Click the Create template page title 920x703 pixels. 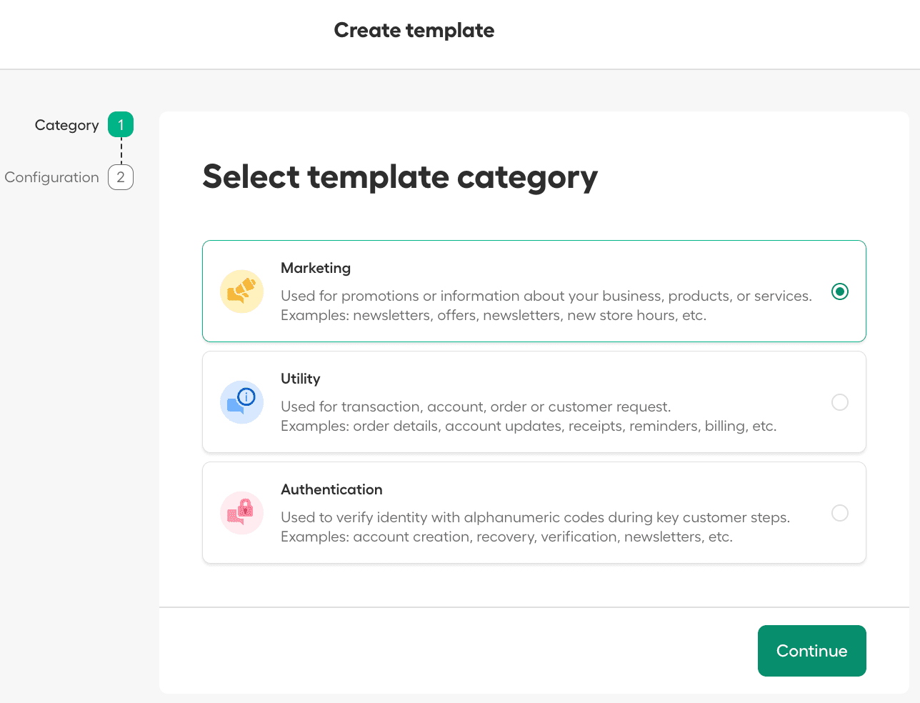(414, 30)
